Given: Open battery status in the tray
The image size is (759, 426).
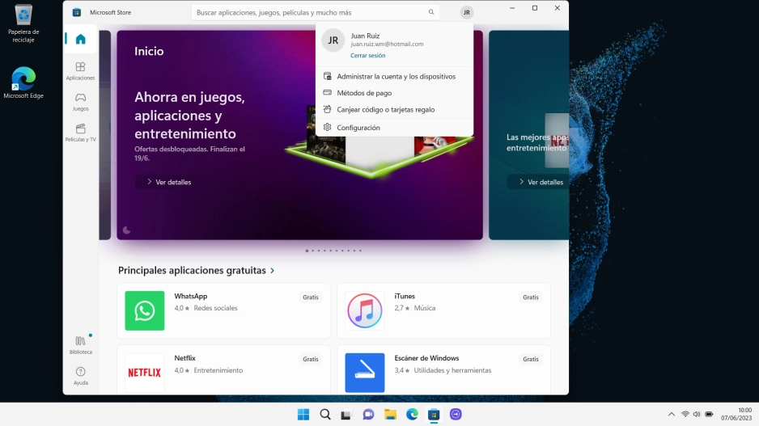Looking at the screenshot, I should [709, 415].
